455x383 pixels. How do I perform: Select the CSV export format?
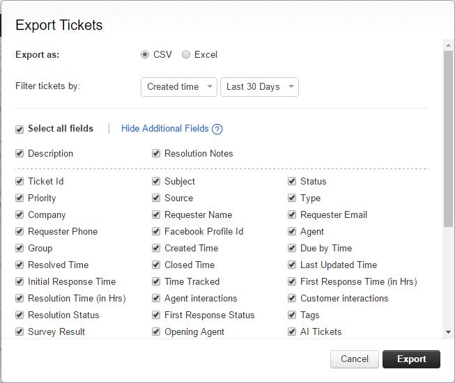point(144,54)
